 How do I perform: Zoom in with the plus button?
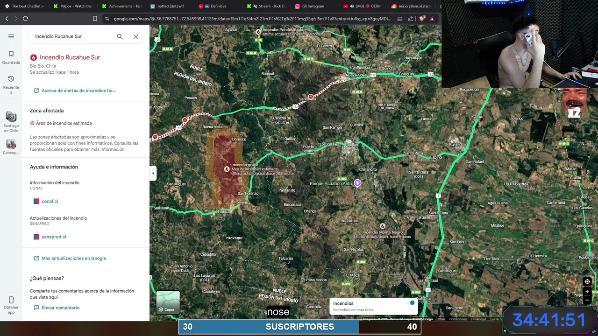[x=587, y=292]
